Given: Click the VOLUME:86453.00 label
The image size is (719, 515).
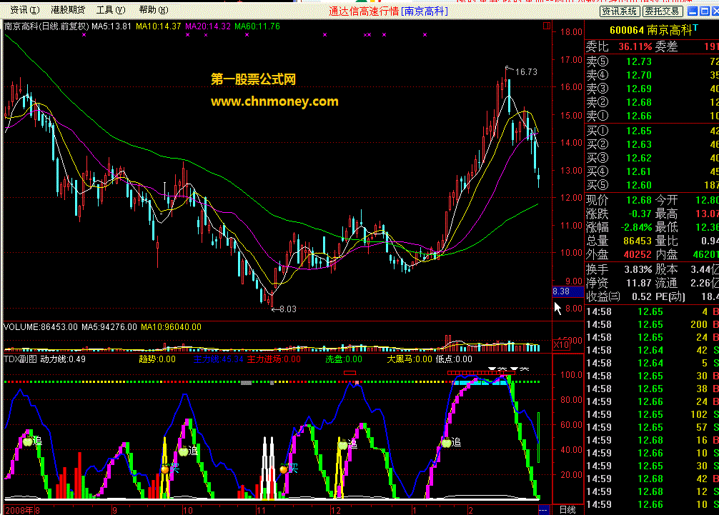Looking at the screenshot, I should tap(41, 327).
